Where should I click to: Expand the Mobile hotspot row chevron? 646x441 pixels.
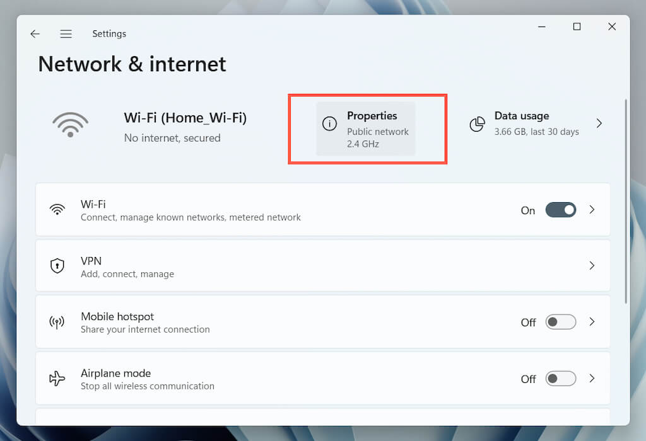coord(592,322)
